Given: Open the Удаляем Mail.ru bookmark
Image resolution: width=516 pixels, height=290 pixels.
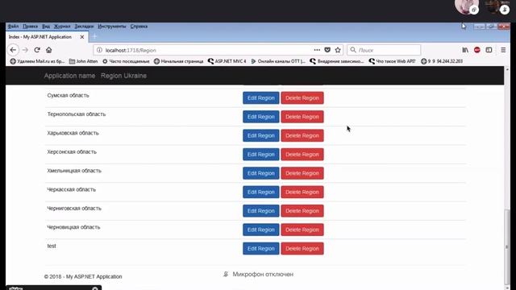Looking at the screenshot, I should coord(37,61).
